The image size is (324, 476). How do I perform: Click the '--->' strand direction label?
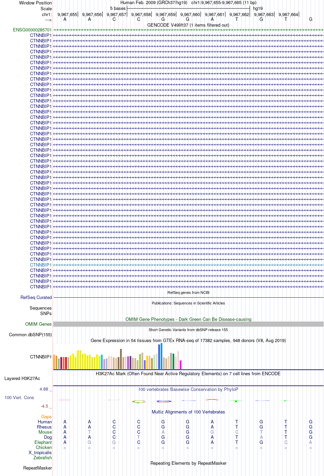(48, 20)
